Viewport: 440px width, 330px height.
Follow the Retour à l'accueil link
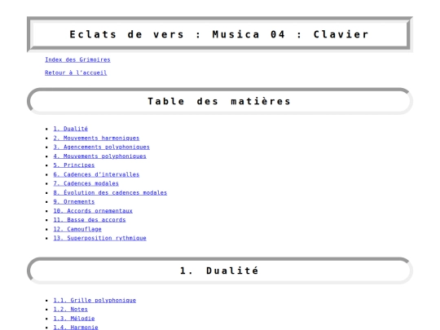point(76,73)
